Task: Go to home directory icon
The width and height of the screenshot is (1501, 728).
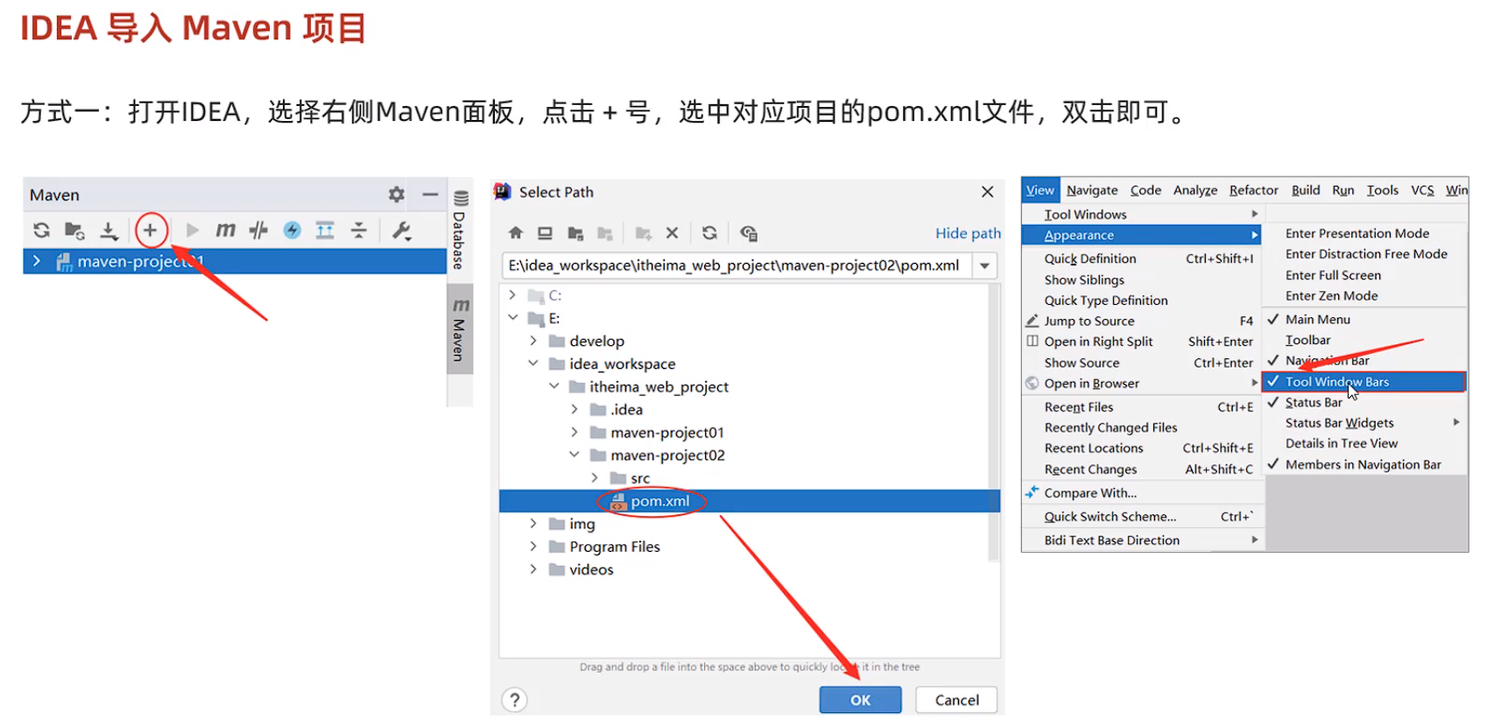Action: click(x=516, y=233)
